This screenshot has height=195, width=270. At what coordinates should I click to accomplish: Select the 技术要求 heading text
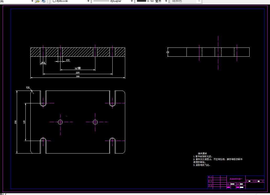click(x=202, y=153)
